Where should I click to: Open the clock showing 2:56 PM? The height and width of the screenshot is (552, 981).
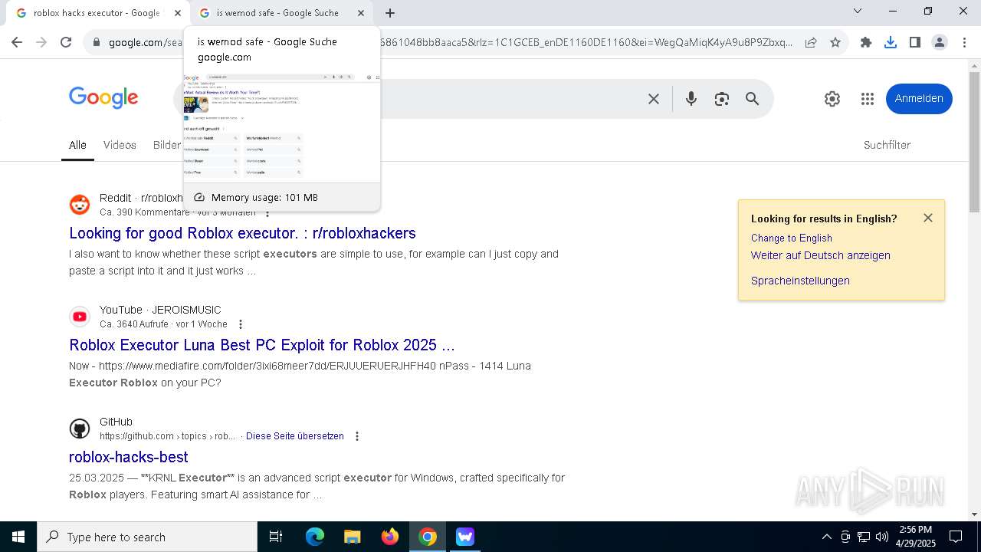pyautogui.click(x=916, y=537)
